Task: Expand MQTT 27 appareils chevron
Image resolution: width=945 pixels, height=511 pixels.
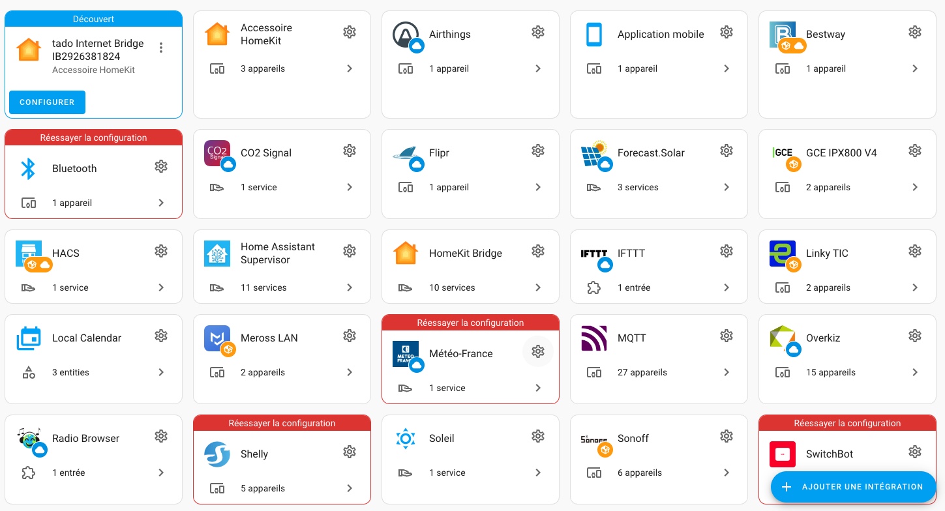Action: coord(726,372)
